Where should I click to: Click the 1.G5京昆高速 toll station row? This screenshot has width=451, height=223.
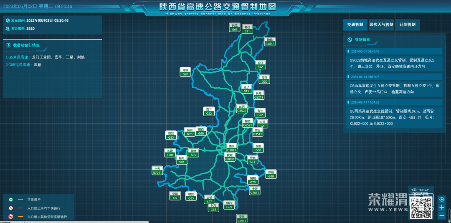click(x=45, y=57)
